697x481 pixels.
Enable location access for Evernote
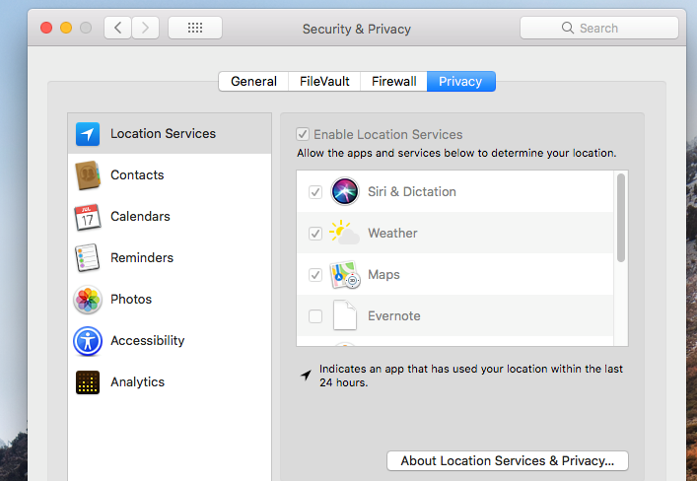[315, 316]
